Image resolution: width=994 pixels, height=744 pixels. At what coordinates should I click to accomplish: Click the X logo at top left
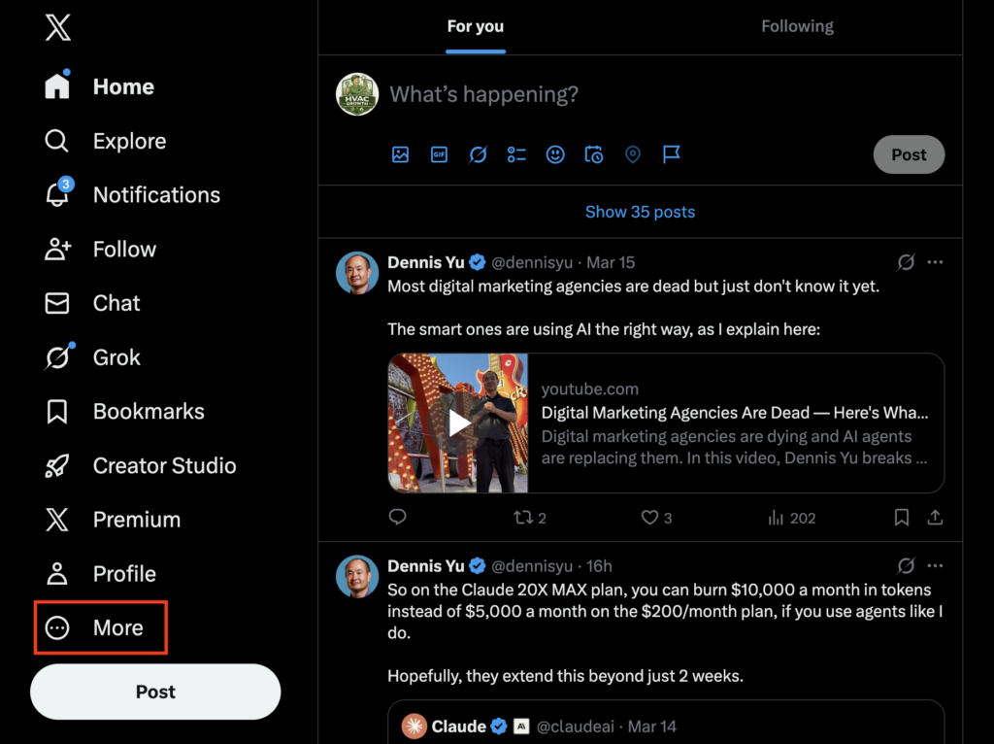coord(58,28)
